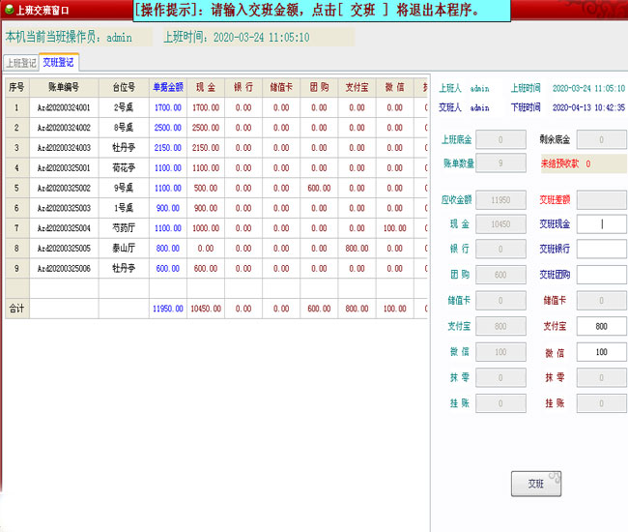Click 100.00 in 微信 column of row 7
This screenshot has width=628, height=532.
(395, 228)
